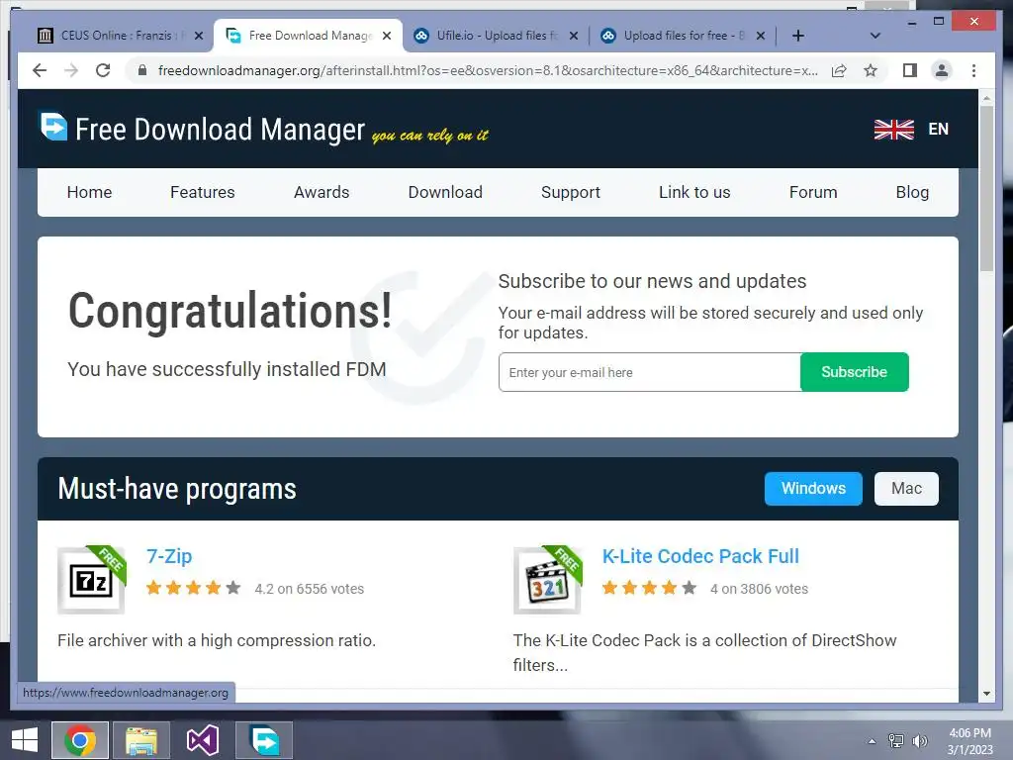Click the volume speaker tray icon
The width and height of the screenshot is (1013, 760).
tap(919, 740)
